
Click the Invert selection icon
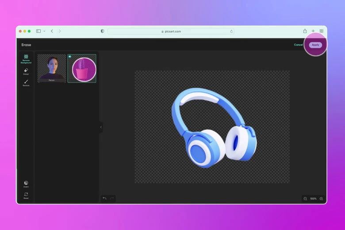coord(26,184)
